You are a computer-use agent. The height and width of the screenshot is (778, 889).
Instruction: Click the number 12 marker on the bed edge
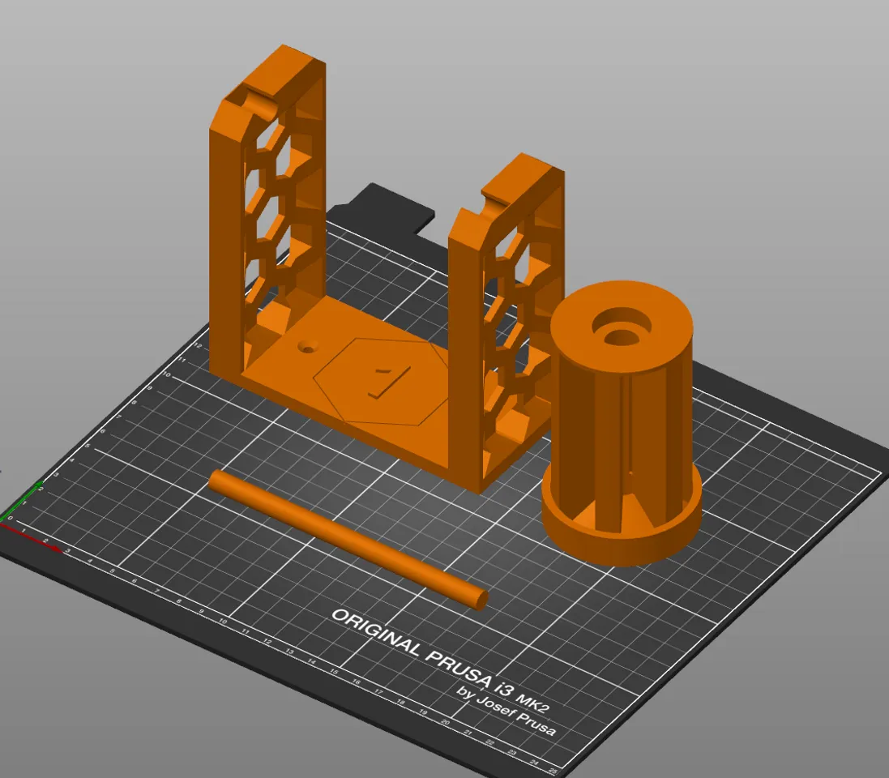point(197,344)
